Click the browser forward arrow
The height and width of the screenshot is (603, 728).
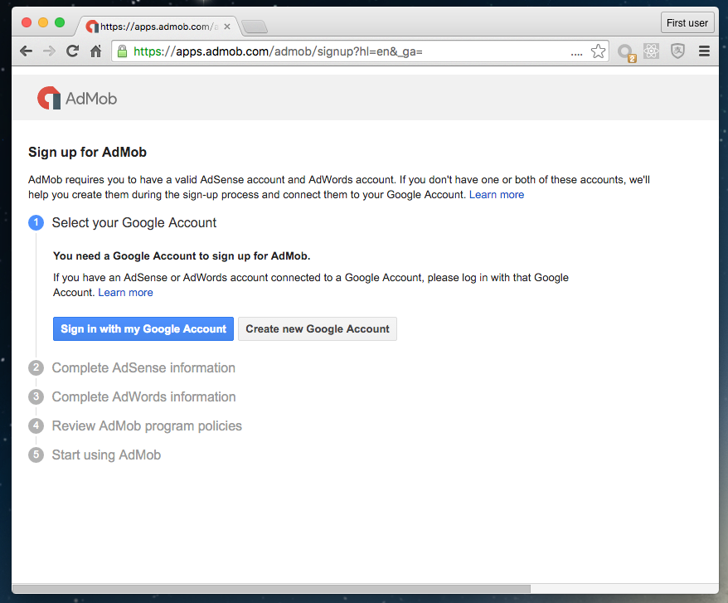point(49,51)
